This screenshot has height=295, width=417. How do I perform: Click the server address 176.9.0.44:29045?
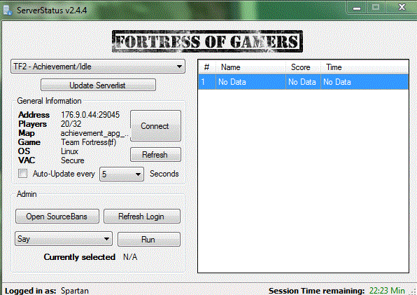90,115
